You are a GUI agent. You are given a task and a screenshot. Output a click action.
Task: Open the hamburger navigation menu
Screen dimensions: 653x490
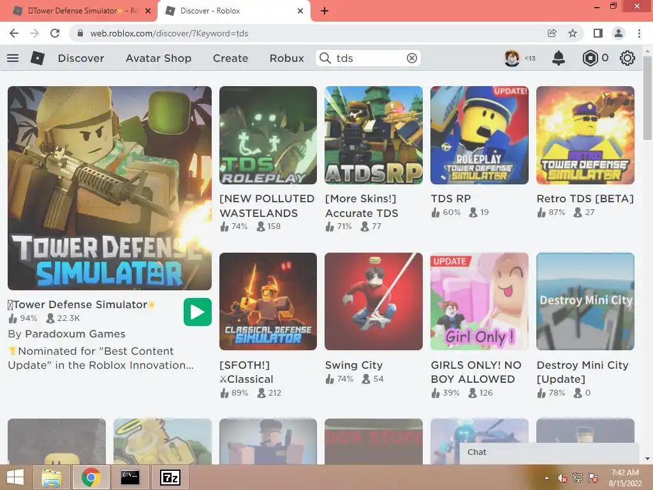(x=13, y=58)
